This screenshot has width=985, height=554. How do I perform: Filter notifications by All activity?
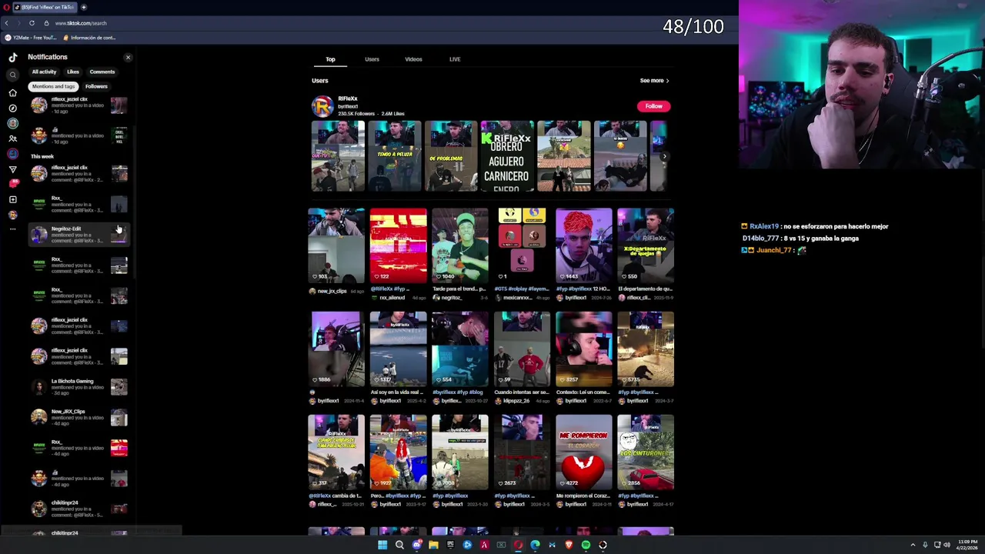point(44,72)
